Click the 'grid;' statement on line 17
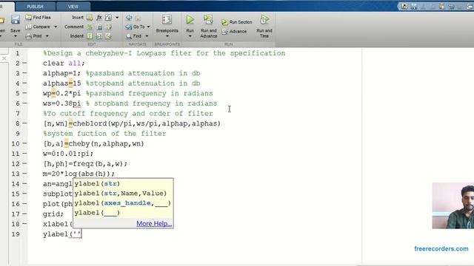 [53, 214]
